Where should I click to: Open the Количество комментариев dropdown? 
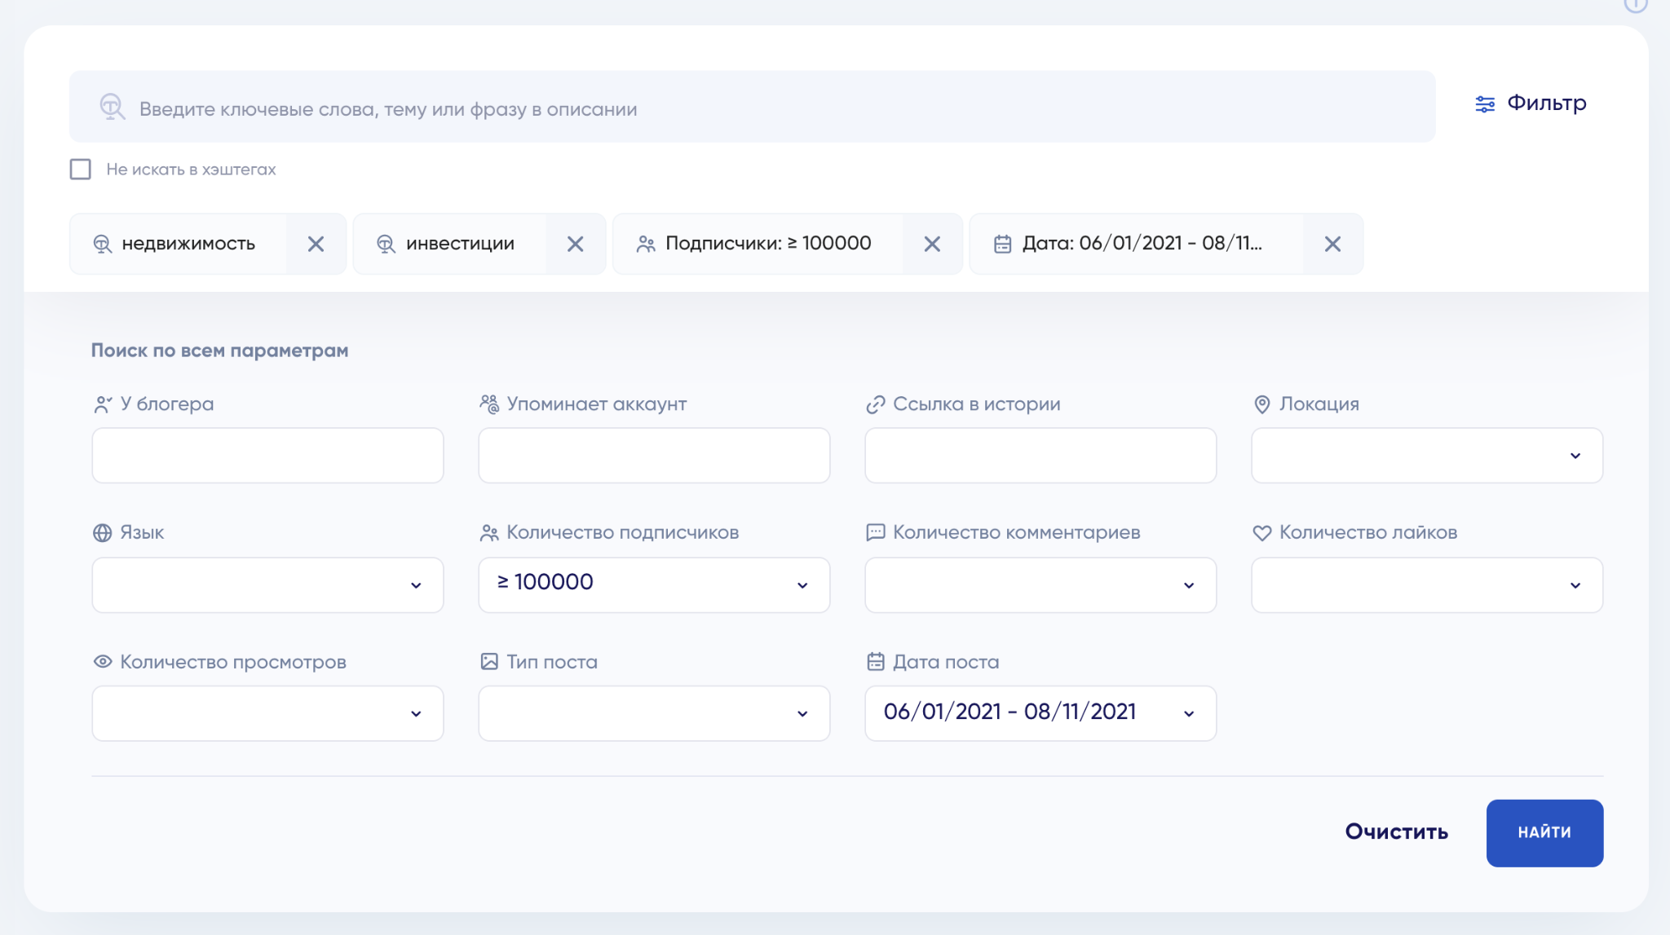(x=1040, y=585)
